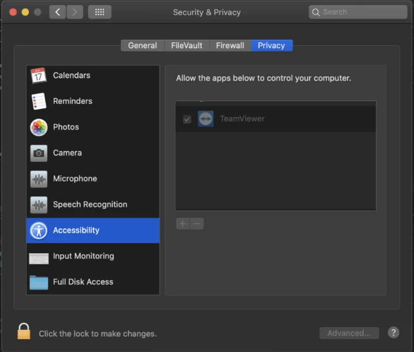Image resolution: width=414 pixels, height=352 pixels.
Task: Click the Advanced button
Action: (x=349, y=333)
